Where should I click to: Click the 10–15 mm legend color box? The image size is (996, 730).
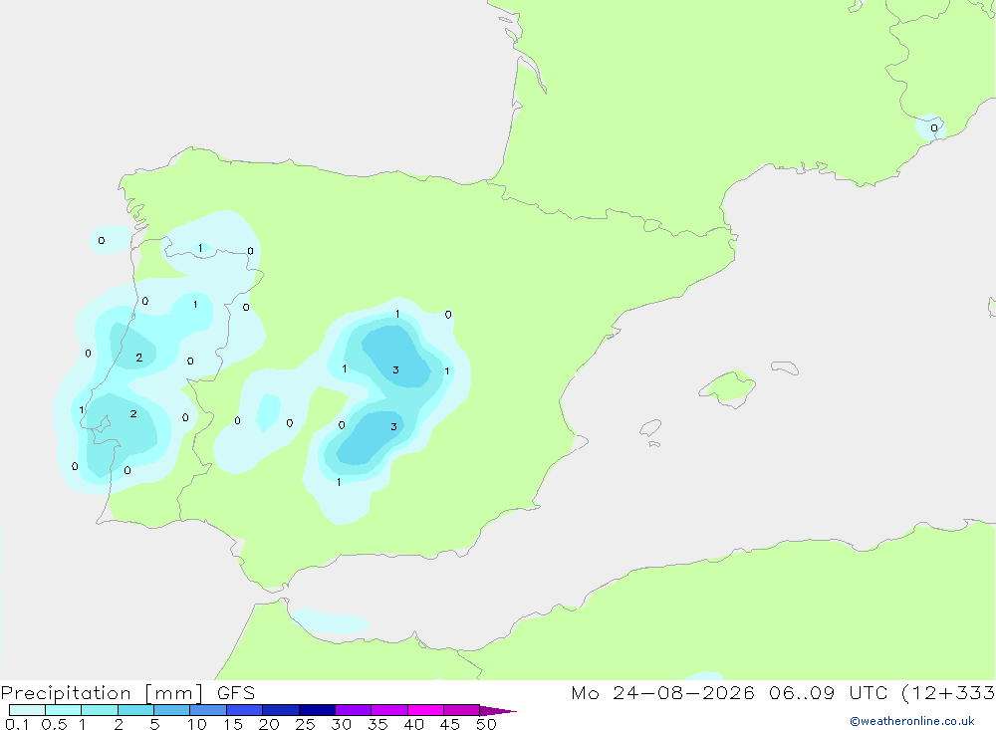(x=208, y=710)
